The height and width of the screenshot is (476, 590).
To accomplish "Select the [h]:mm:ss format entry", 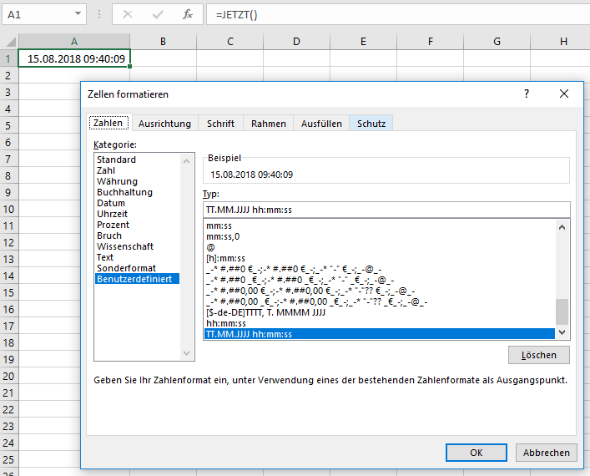I will 225,258.
